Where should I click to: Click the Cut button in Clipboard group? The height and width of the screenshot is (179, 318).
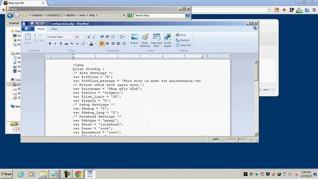(38, 35)
